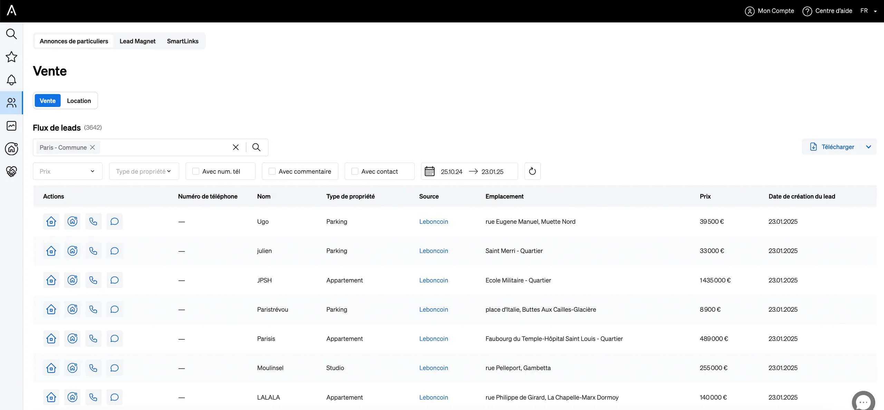Screen dimensions: 884x410
Task: Open Mon Compte
Action: pyautogui.click(x=769, y=11)
